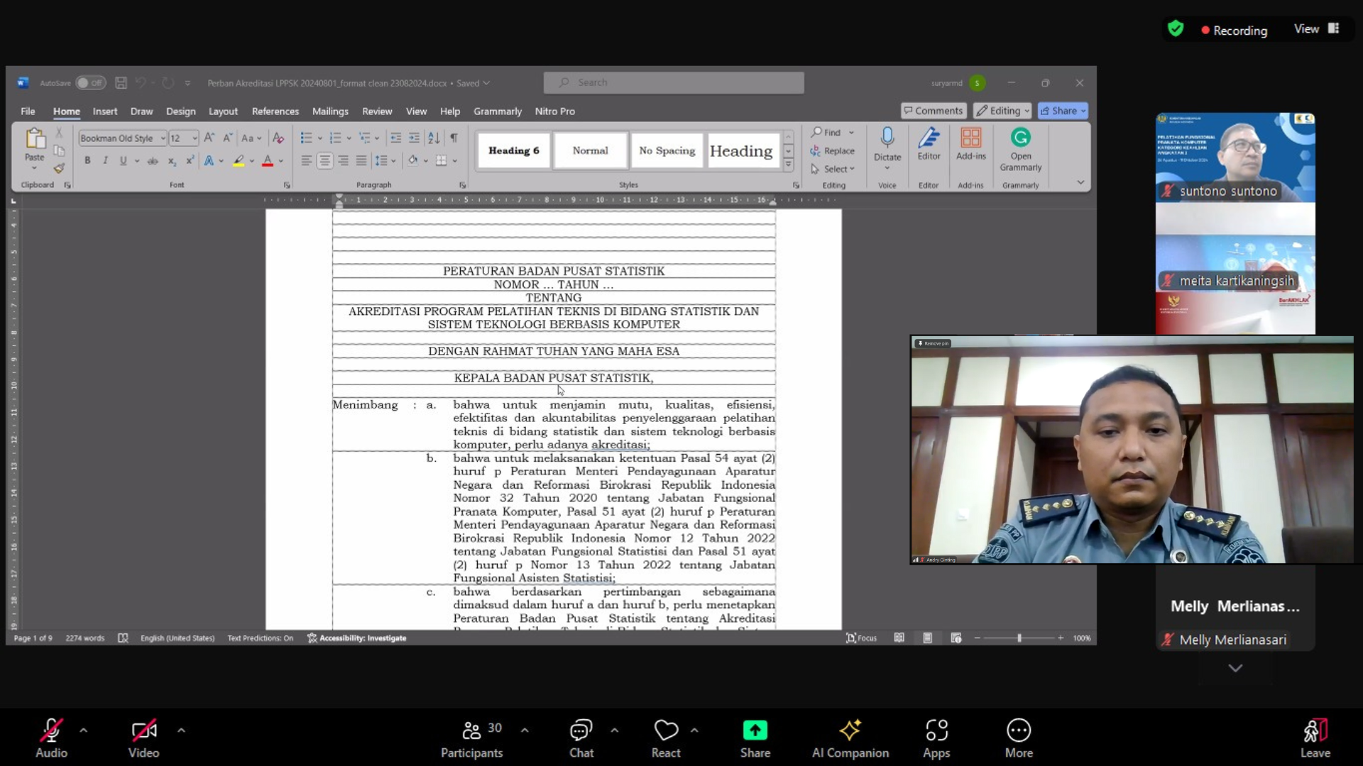Expand video options caret in Zoom

181,730
